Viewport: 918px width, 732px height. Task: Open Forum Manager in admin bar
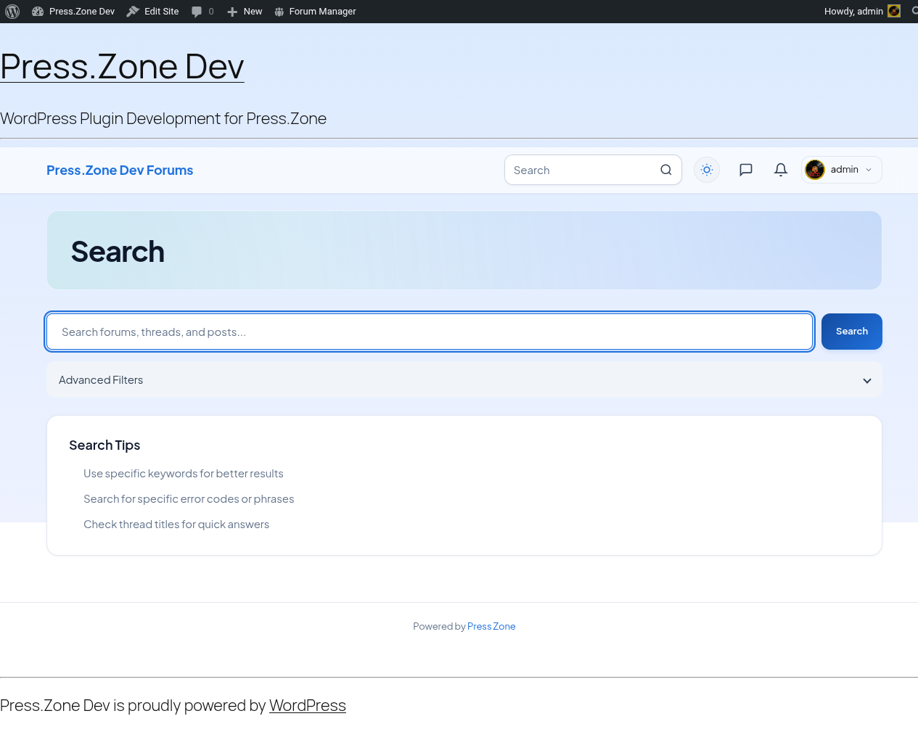pyautogui.click(x=315, y=12)
